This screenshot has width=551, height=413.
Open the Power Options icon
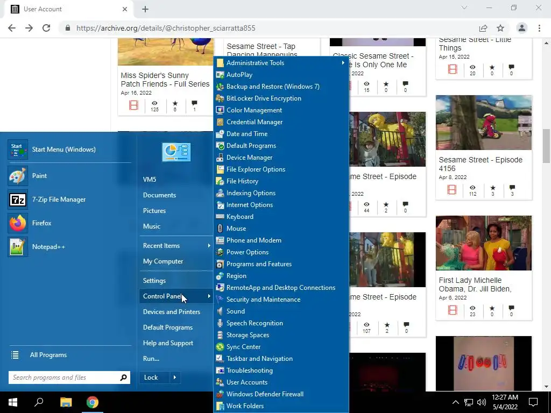pos(220,252)
